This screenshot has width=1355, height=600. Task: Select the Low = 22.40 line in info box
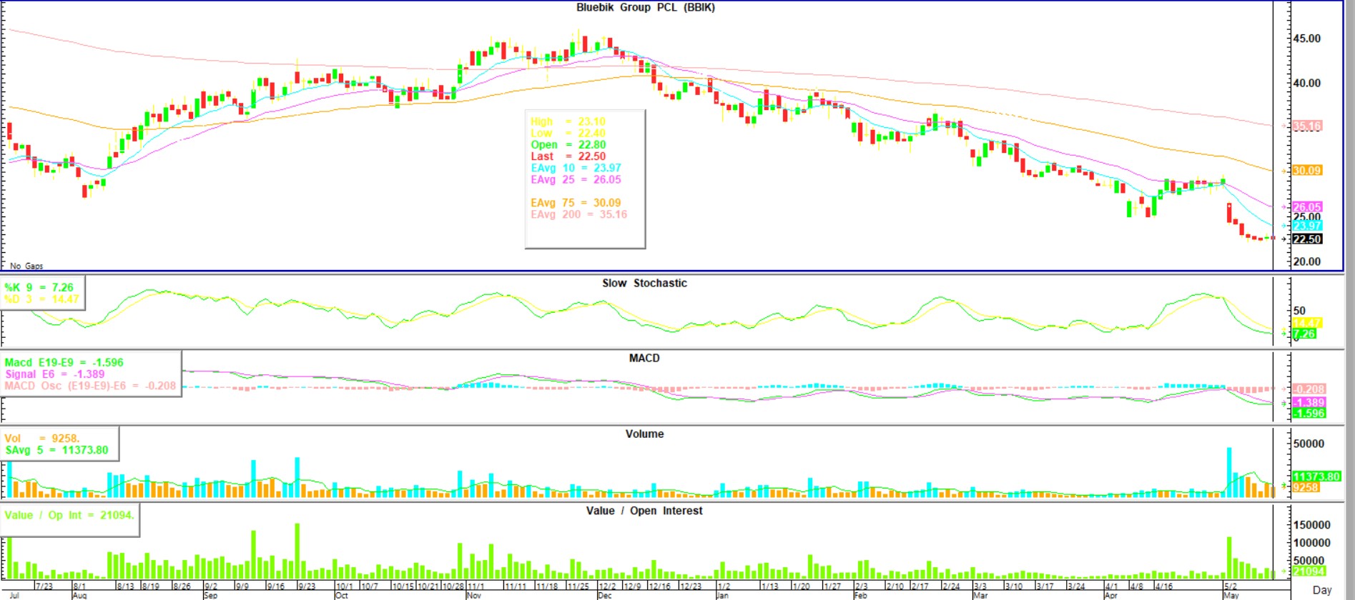click(x=568, y=133)
